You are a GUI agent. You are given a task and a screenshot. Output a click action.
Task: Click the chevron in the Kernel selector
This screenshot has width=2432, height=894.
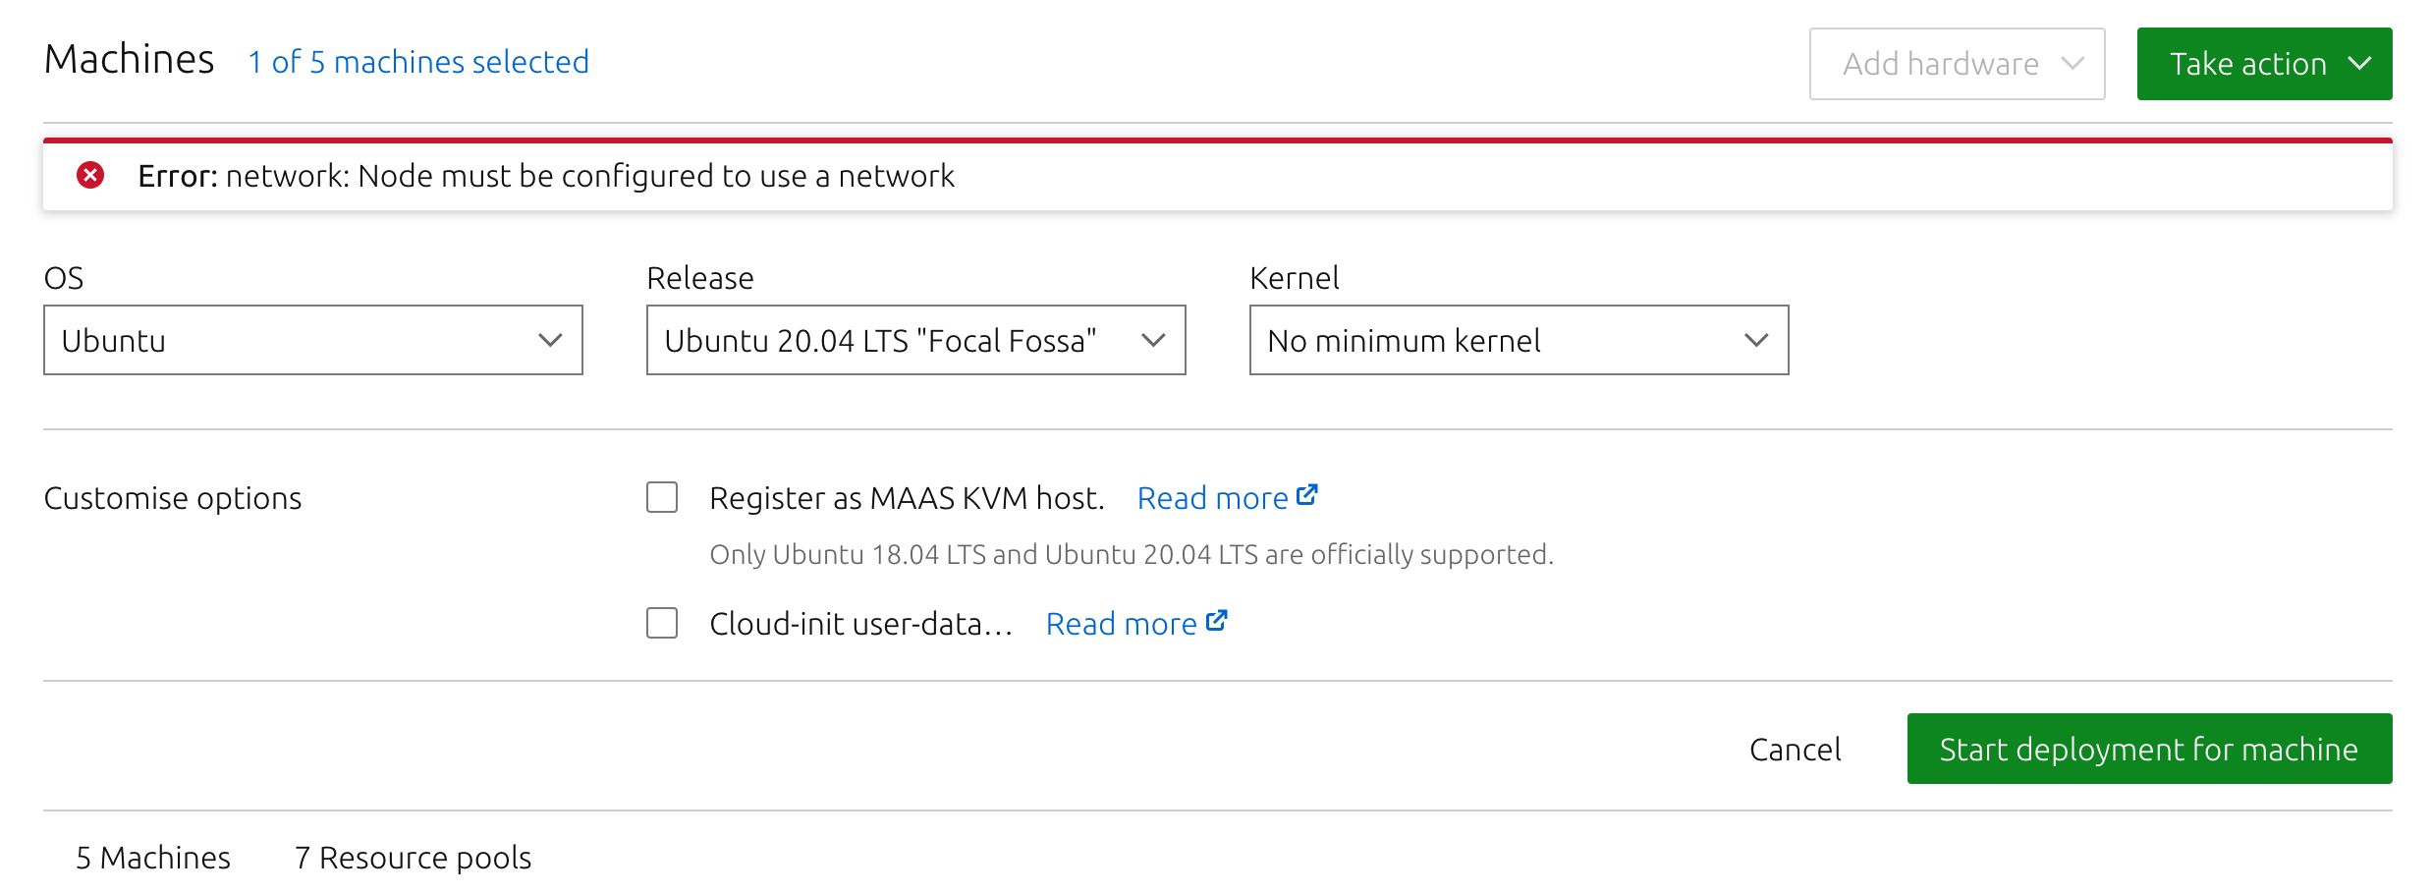coord(1754,340)
